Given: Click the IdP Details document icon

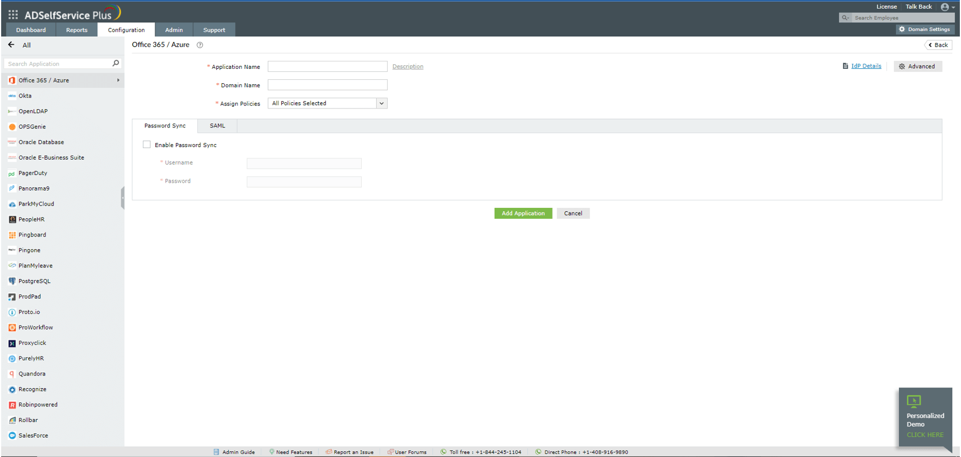Looking at the screenshot, I should 845,66.
